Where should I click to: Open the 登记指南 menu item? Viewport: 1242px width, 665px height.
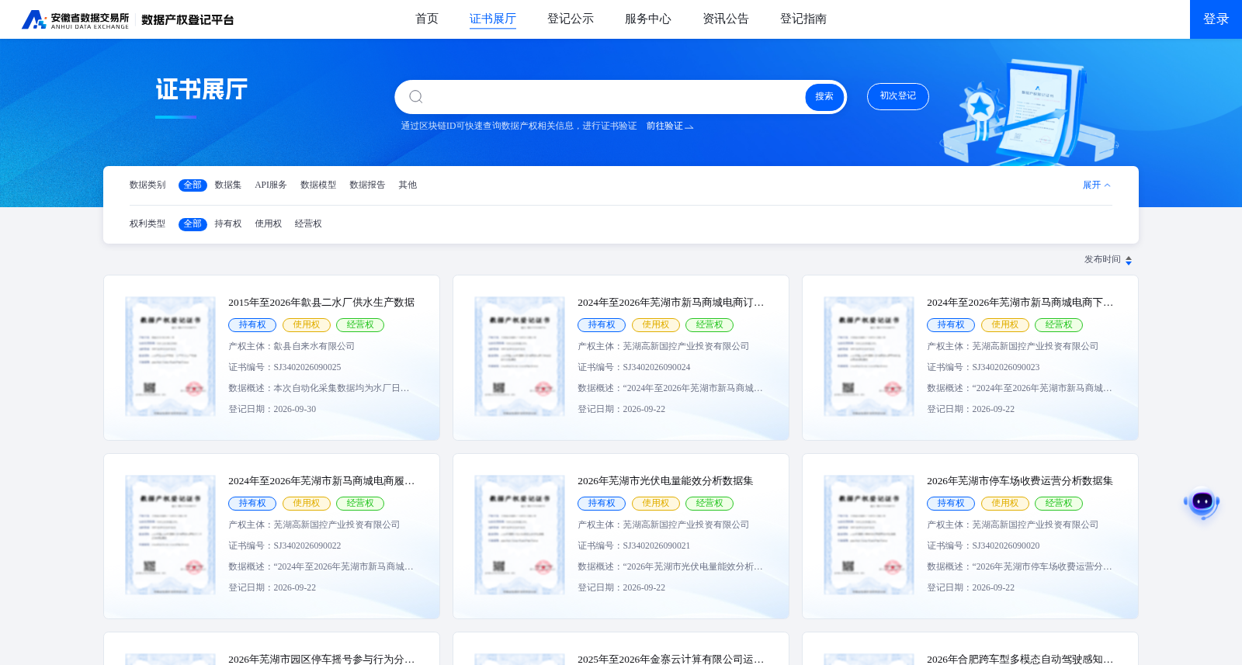[x=803, y=19]
